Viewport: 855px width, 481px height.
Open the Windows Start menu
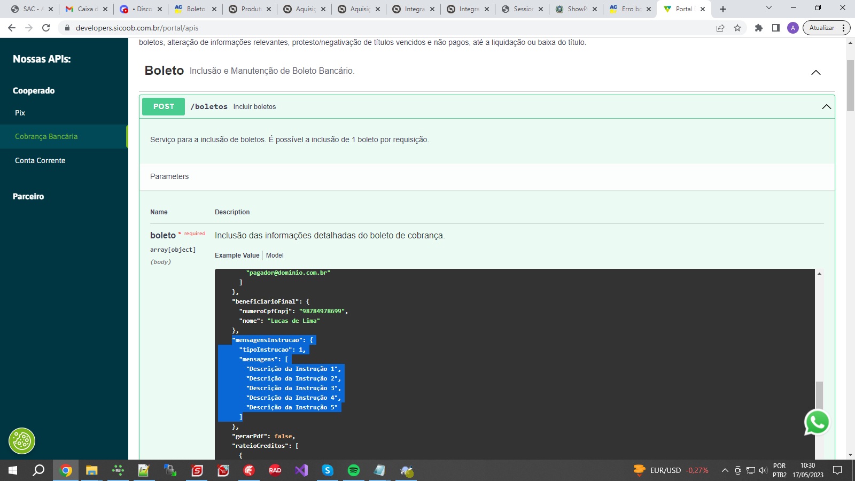pyautogui.click(x=13, y=470)
